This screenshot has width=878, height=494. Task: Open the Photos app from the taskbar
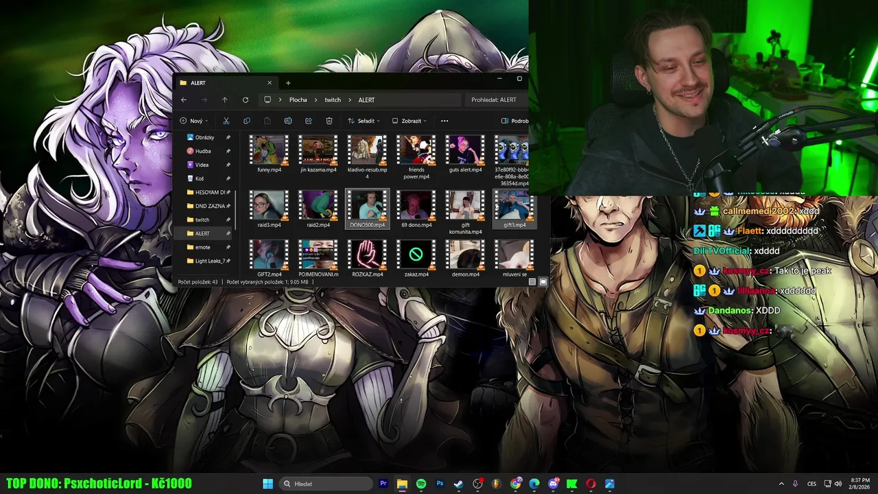(609, 484)
